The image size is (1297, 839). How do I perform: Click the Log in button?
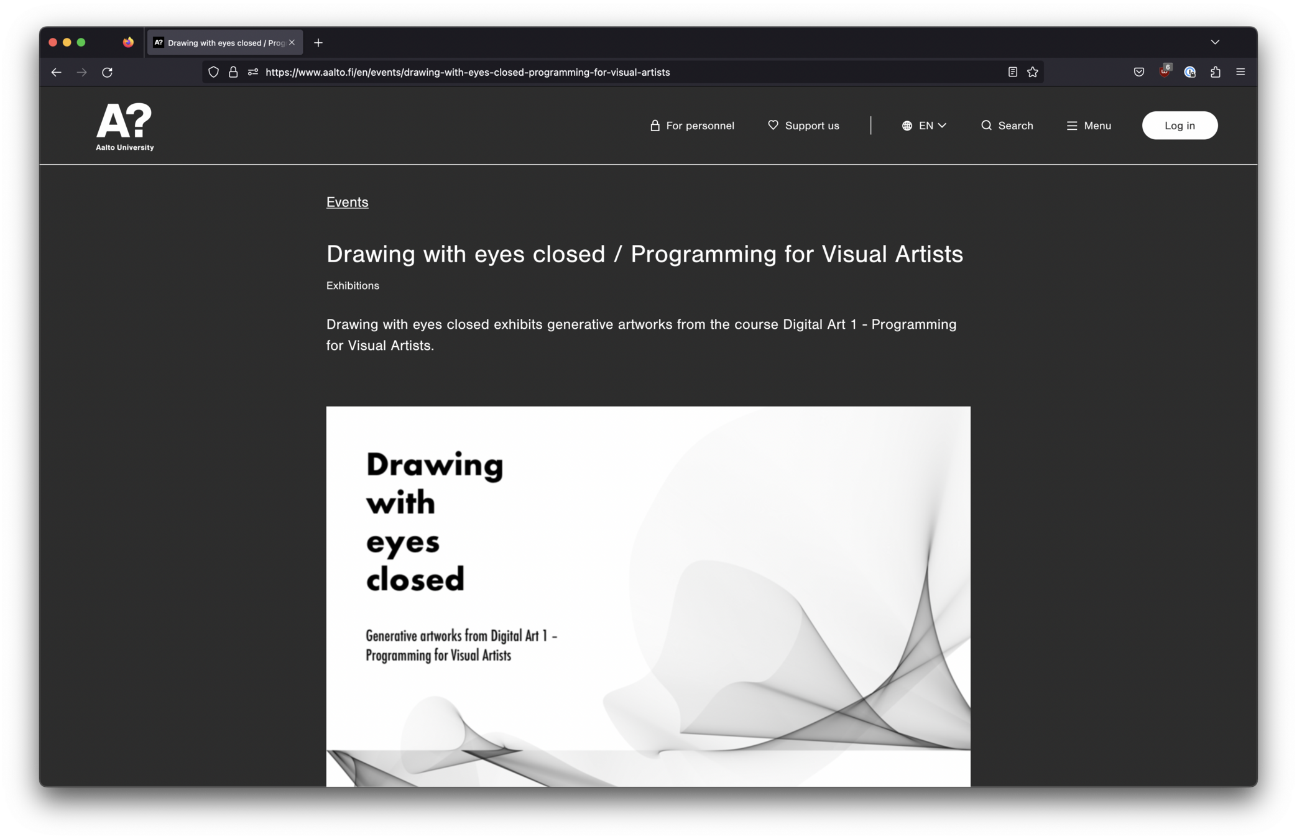point(1179,126)
